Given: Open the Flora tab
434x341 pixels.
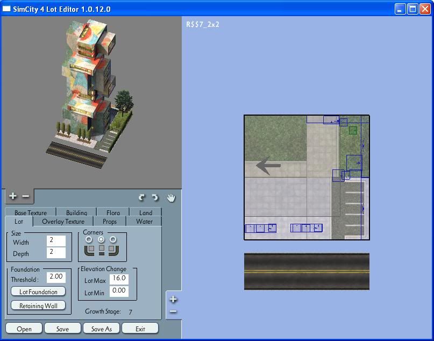Looking at the screenshot, I should [x=113, y=212].
